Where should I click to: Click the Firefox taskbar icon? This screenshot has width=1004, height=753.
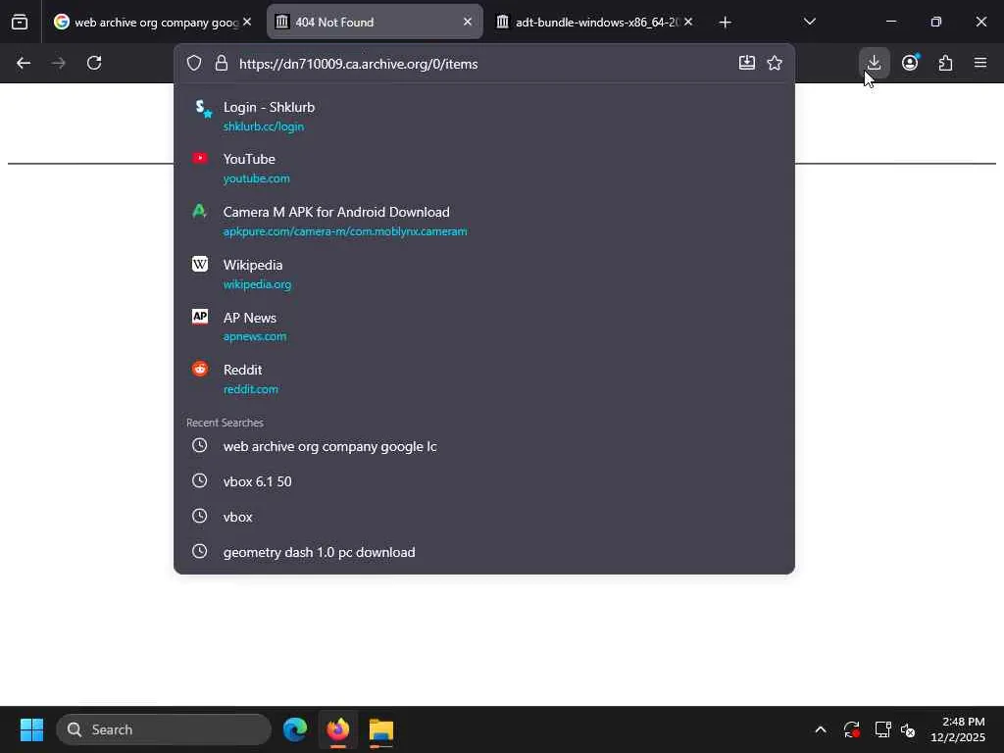pyautogui.click(x=338, y=729)
